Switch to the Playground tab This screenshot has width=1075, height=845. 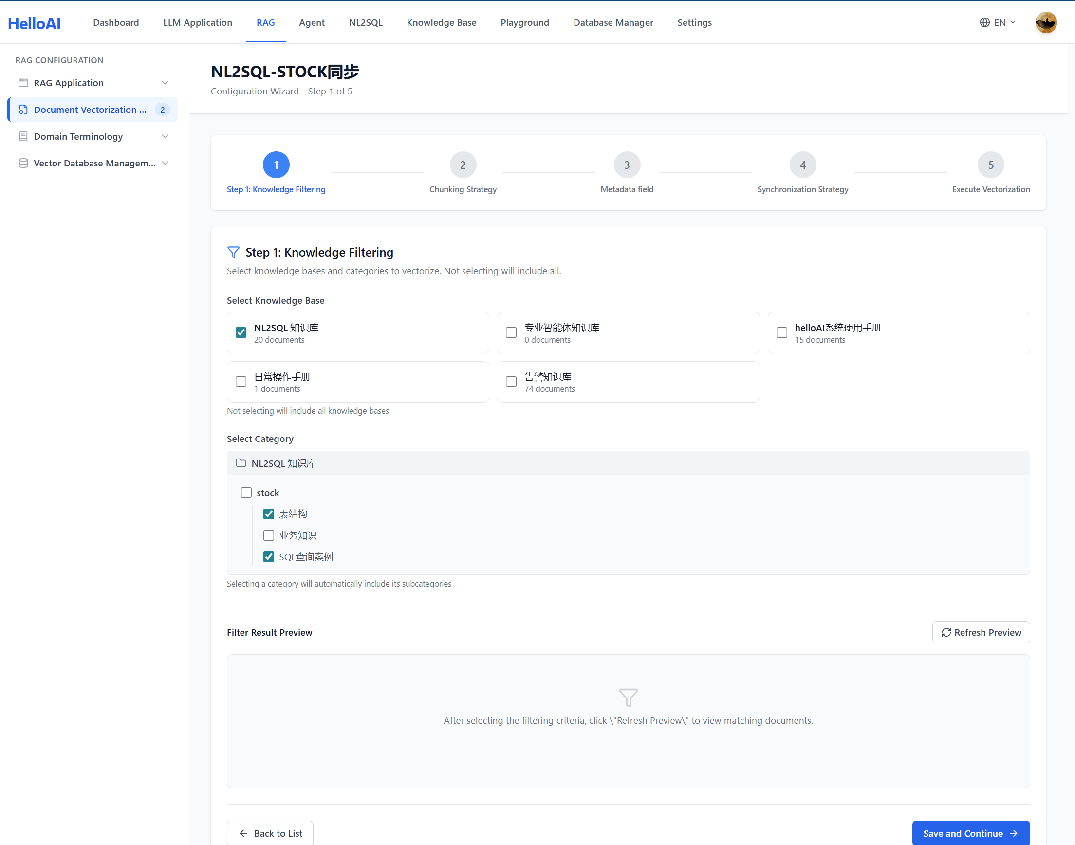524,23
